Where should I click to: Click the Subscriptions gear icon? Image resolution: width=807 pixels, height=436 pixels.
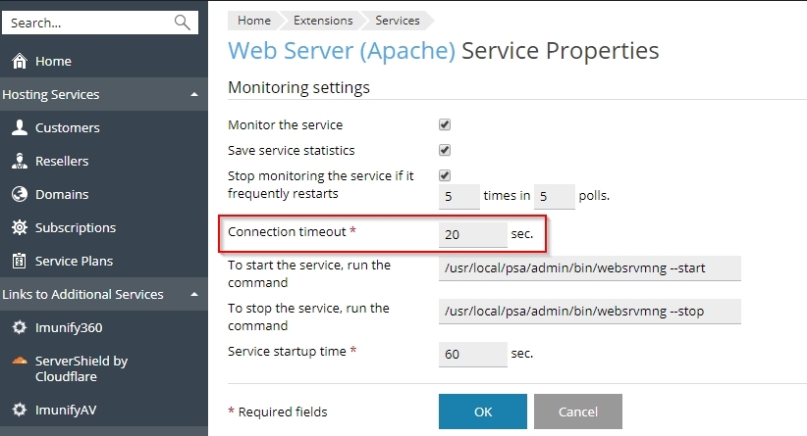point(19,227)
